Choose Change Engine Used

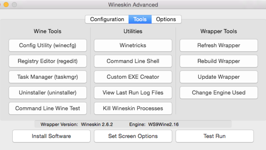[219, 93]
